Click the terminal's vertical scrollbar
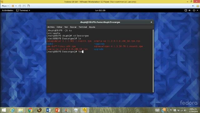This screenshot has width=200, height=113. [153, 61]
